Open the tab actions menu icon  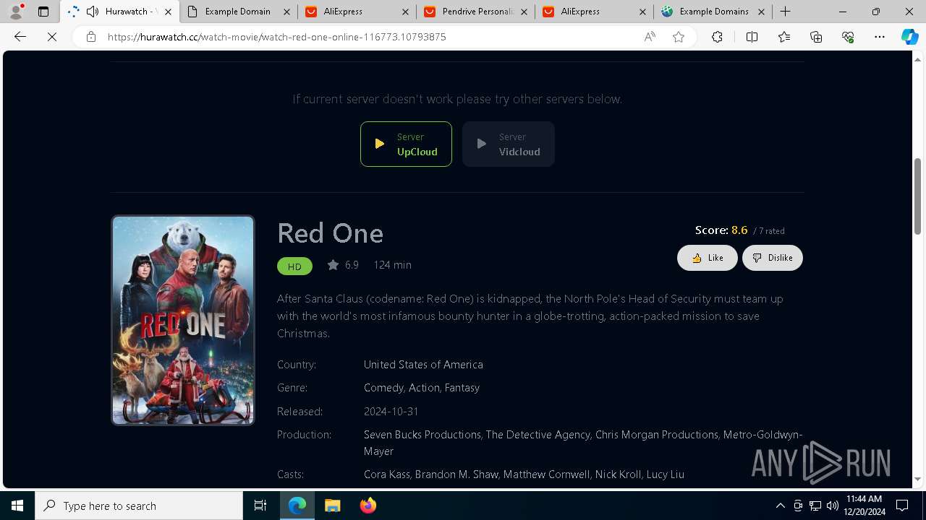(43, 12)
